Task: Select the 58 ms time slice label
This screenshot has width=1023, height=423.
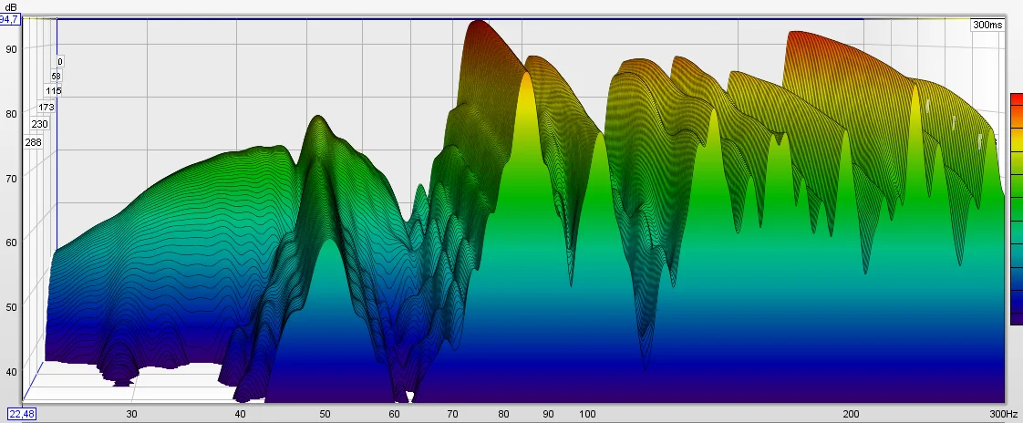Action: click(x=57, y=77)
